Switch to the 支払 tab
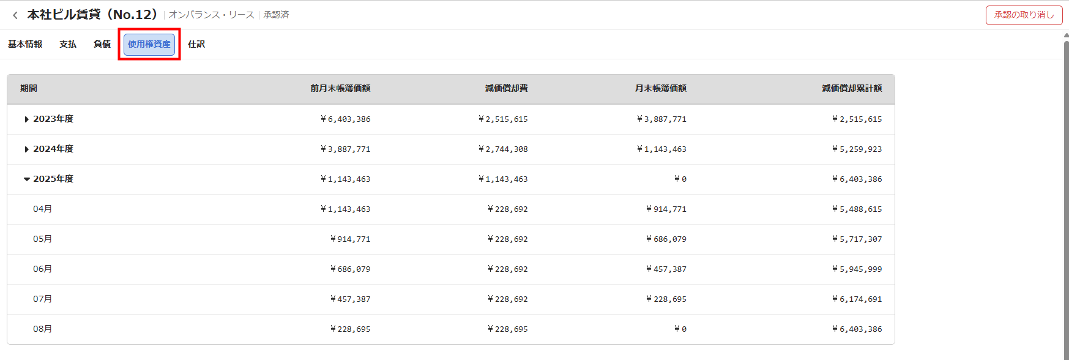Viewport: 1069px width, 360px height. click(x=68, y=44)
